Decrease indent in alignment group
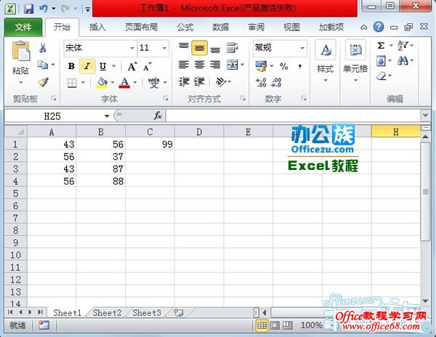The height and width of the screenshot is (337, 436). point(184,81)
